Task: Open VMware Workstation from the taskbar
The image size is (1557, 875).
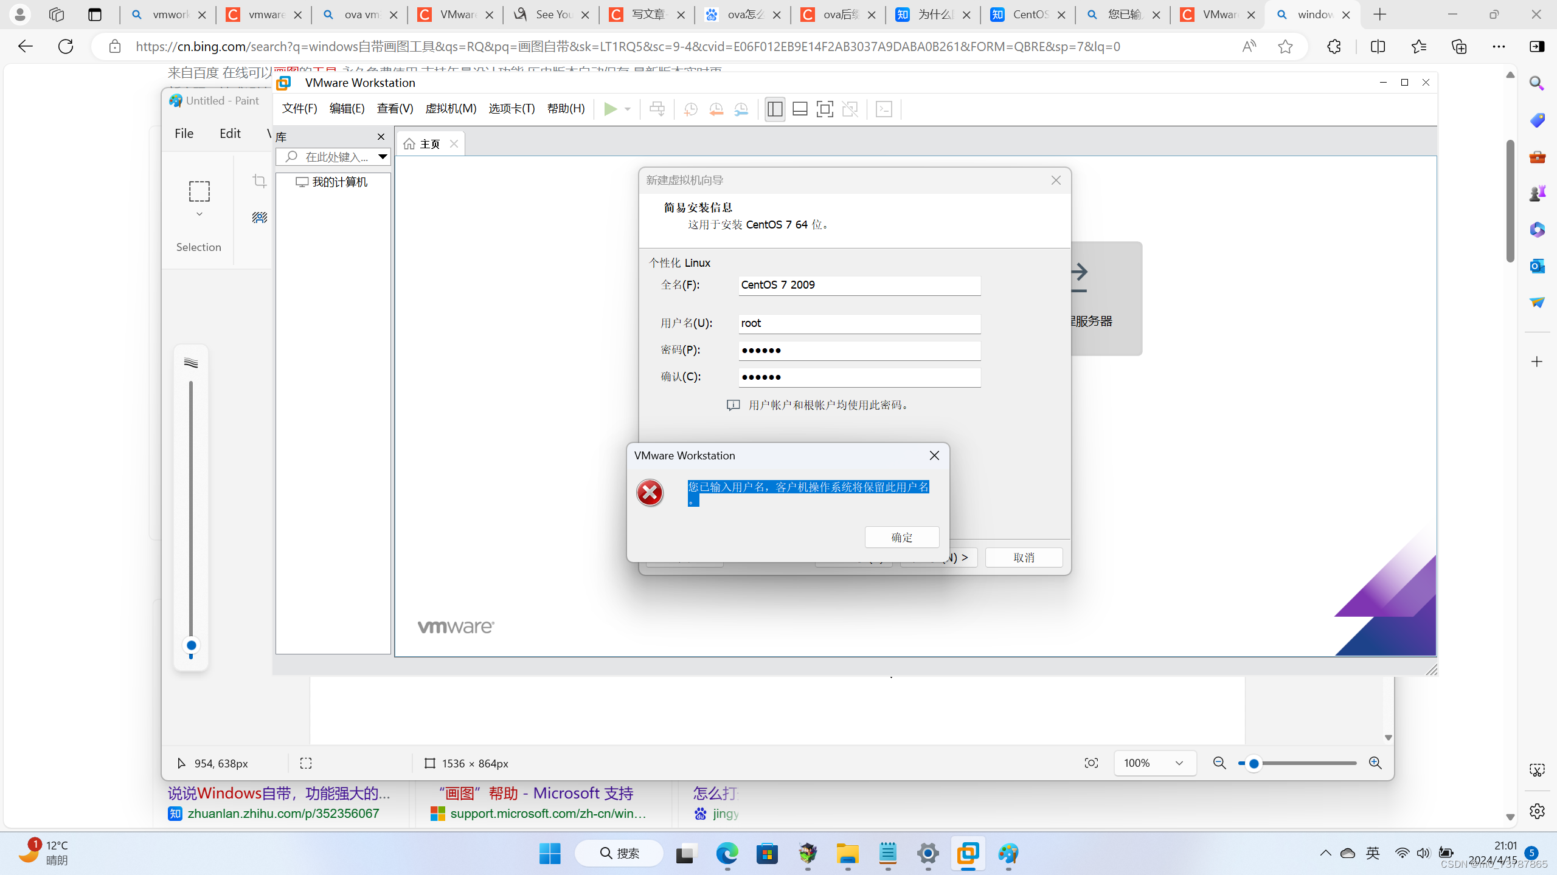Action: click(968, 854)
